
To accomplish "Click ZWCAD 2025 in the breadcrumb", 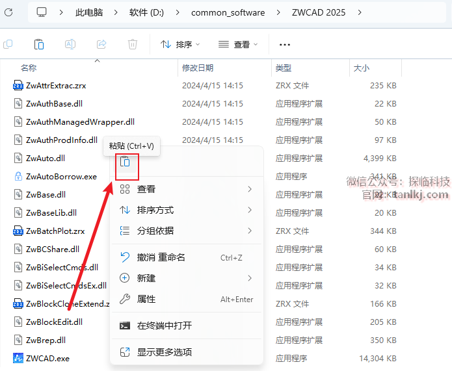I will [x=319, y=12].
